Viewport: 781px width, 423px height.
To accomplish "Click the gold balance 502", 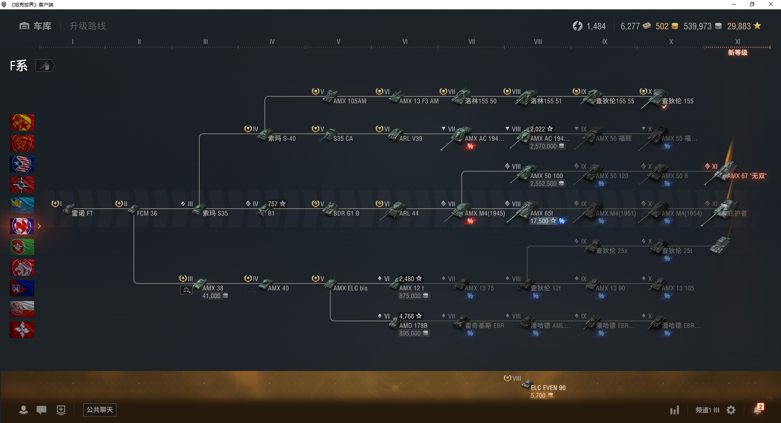I will coord(667,26).
